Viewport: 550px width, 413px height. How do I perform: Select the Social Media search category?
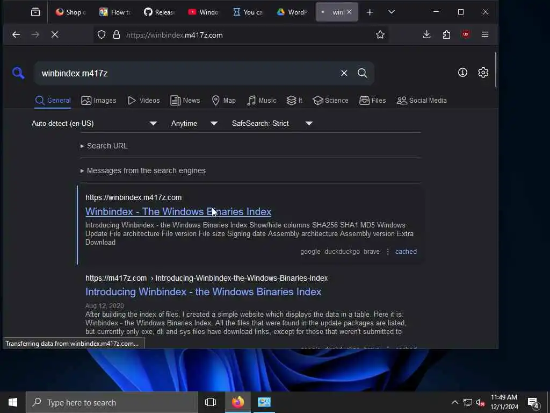pyautogui.click(x=422, y=101)
